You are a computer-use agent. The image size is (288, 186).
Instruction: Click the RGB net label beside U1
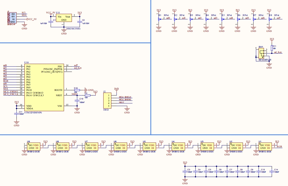279,147
